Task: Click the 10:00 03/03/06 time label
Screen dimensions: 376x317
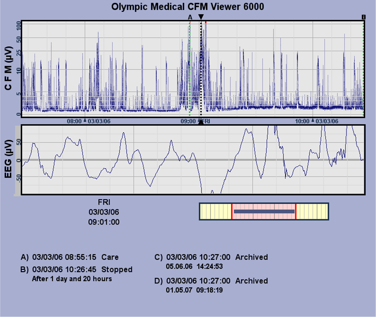Action: click(316, 121)
